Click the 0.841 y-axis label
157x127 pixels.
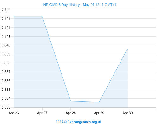pyautogui.click(x=6, y=37)
